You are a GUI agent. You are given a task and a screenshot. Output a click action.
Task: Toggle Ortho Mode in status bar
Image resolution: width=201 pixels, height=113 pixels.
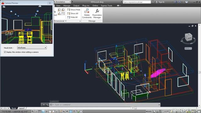(x=43, y=111)
